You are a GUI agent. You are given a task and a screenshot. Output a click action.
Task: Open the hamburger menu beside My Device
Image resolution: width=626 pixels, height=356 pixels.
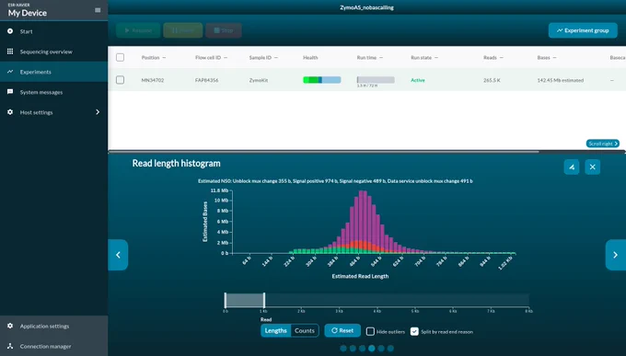click(x=98, y=10)
